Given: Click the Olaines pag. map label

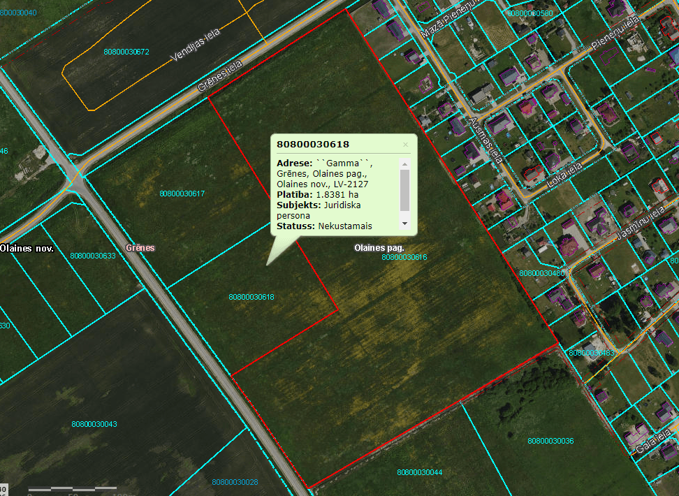Looking at the screenshot, I should pos(379,248).
